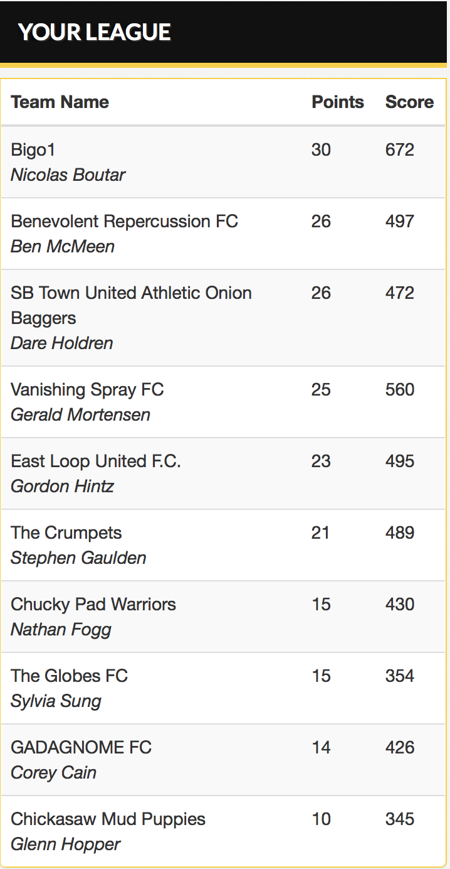450x869 pixels.
Task: Click the score 345 for Chickasaw Mud Puppies
Action: [400, 819]
